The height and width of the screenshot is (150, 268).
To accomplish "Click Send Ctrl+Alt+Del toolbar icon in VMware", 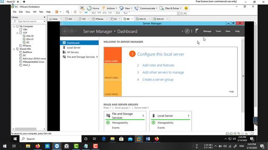I will coord(67,12).
